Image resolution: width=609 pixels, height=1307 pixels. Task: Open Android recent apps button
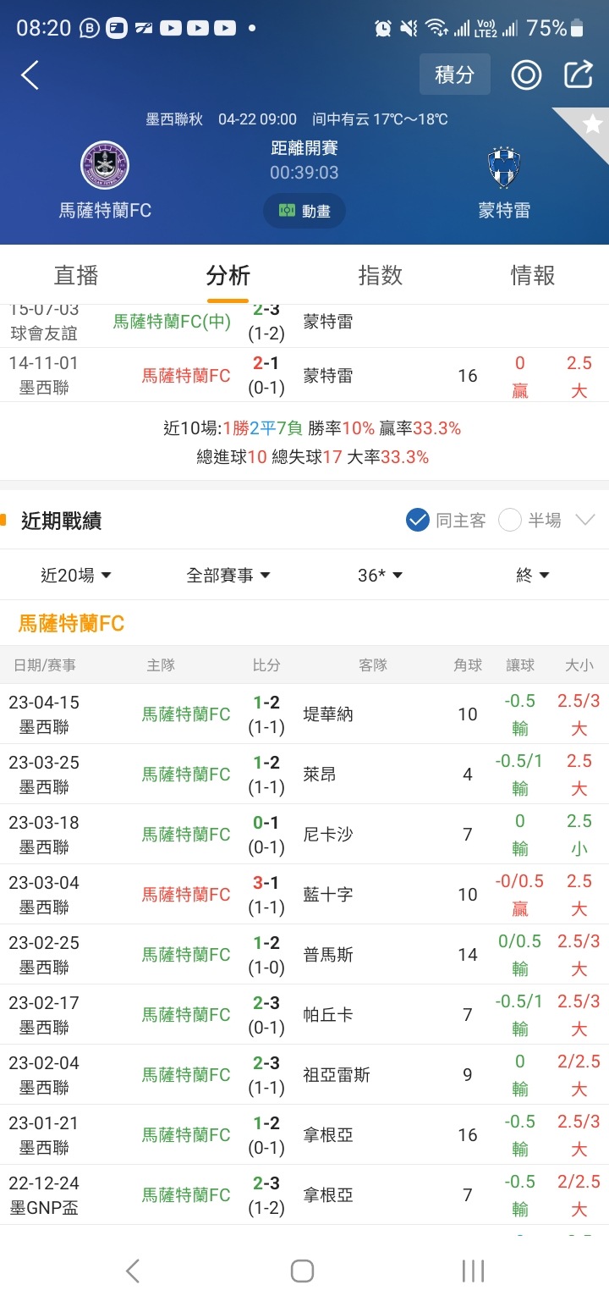[x=473, y=1270]
